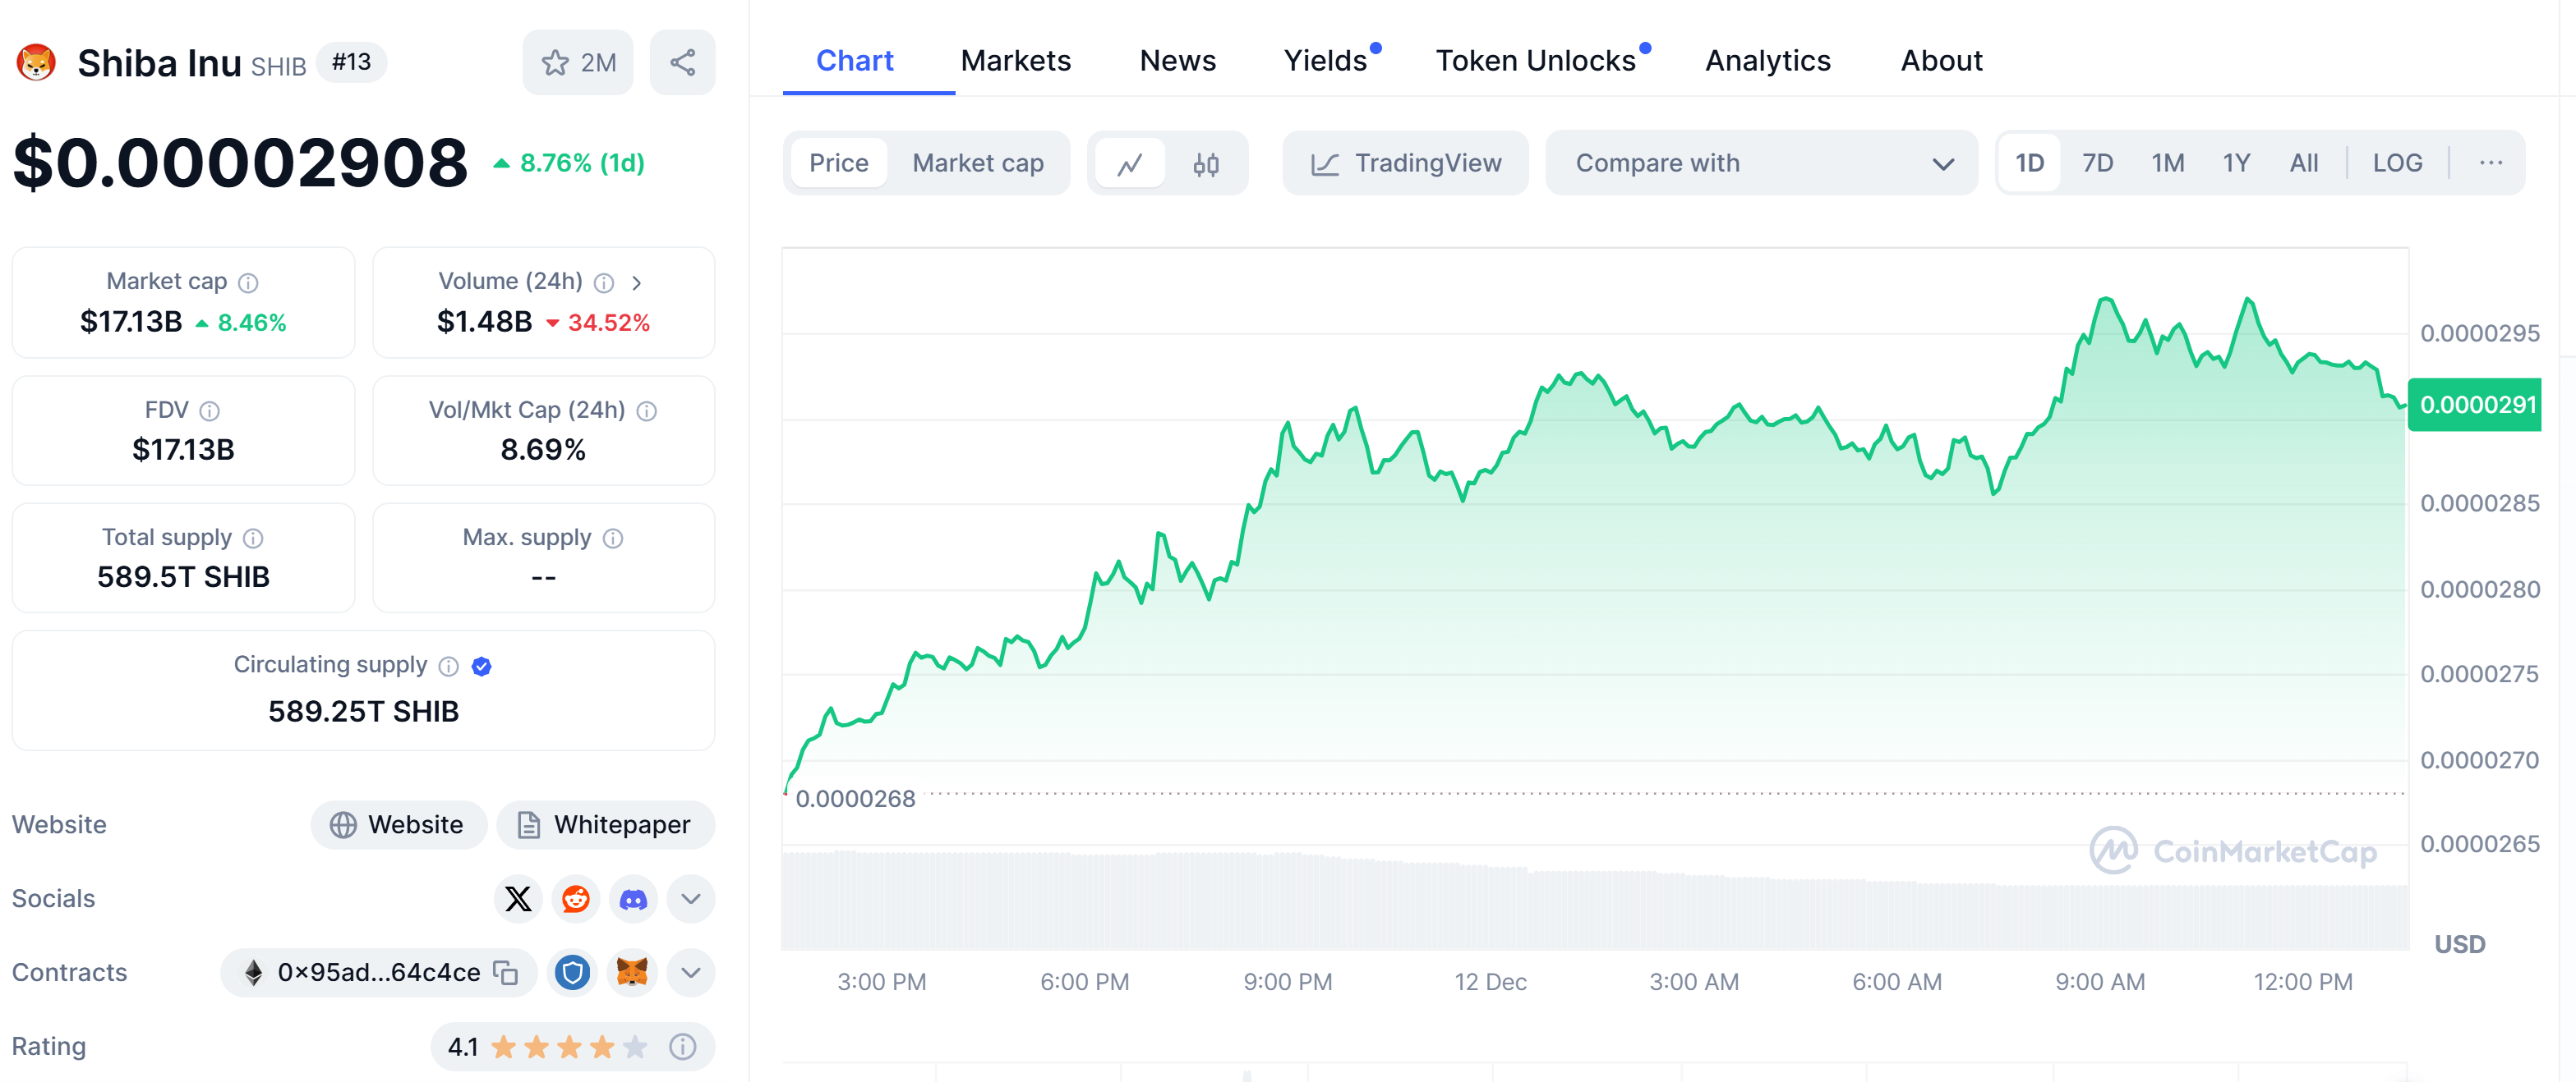The image size is (2576, 1082).
Task: Switch to candlestick chart view
Action: [1205, 164]
